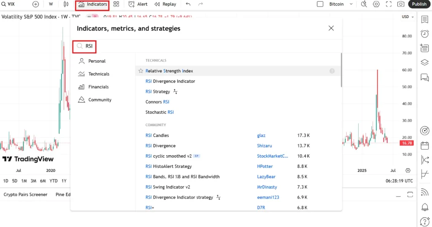The image size is (432, 227).
Task: Favorite Relative Strength Index with star
Action: pyautogui.click(x=141, y=71)
